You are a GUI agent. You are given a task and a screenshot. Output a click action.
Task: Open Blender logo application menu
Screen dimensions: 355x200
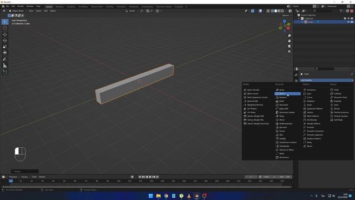tap(3, 6)
